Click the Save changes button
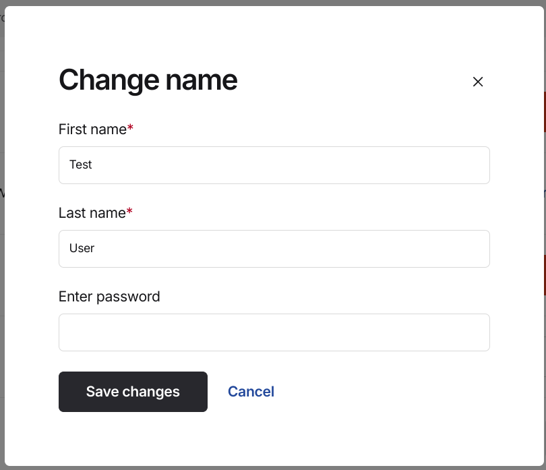The image size is (546, 470). pyautogui.click(x=133, y=392)
